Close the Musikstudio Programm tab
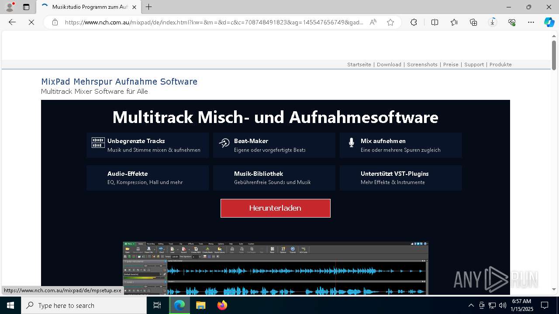Viewport: 559px width, 314px height. click(x=135, y=7)
